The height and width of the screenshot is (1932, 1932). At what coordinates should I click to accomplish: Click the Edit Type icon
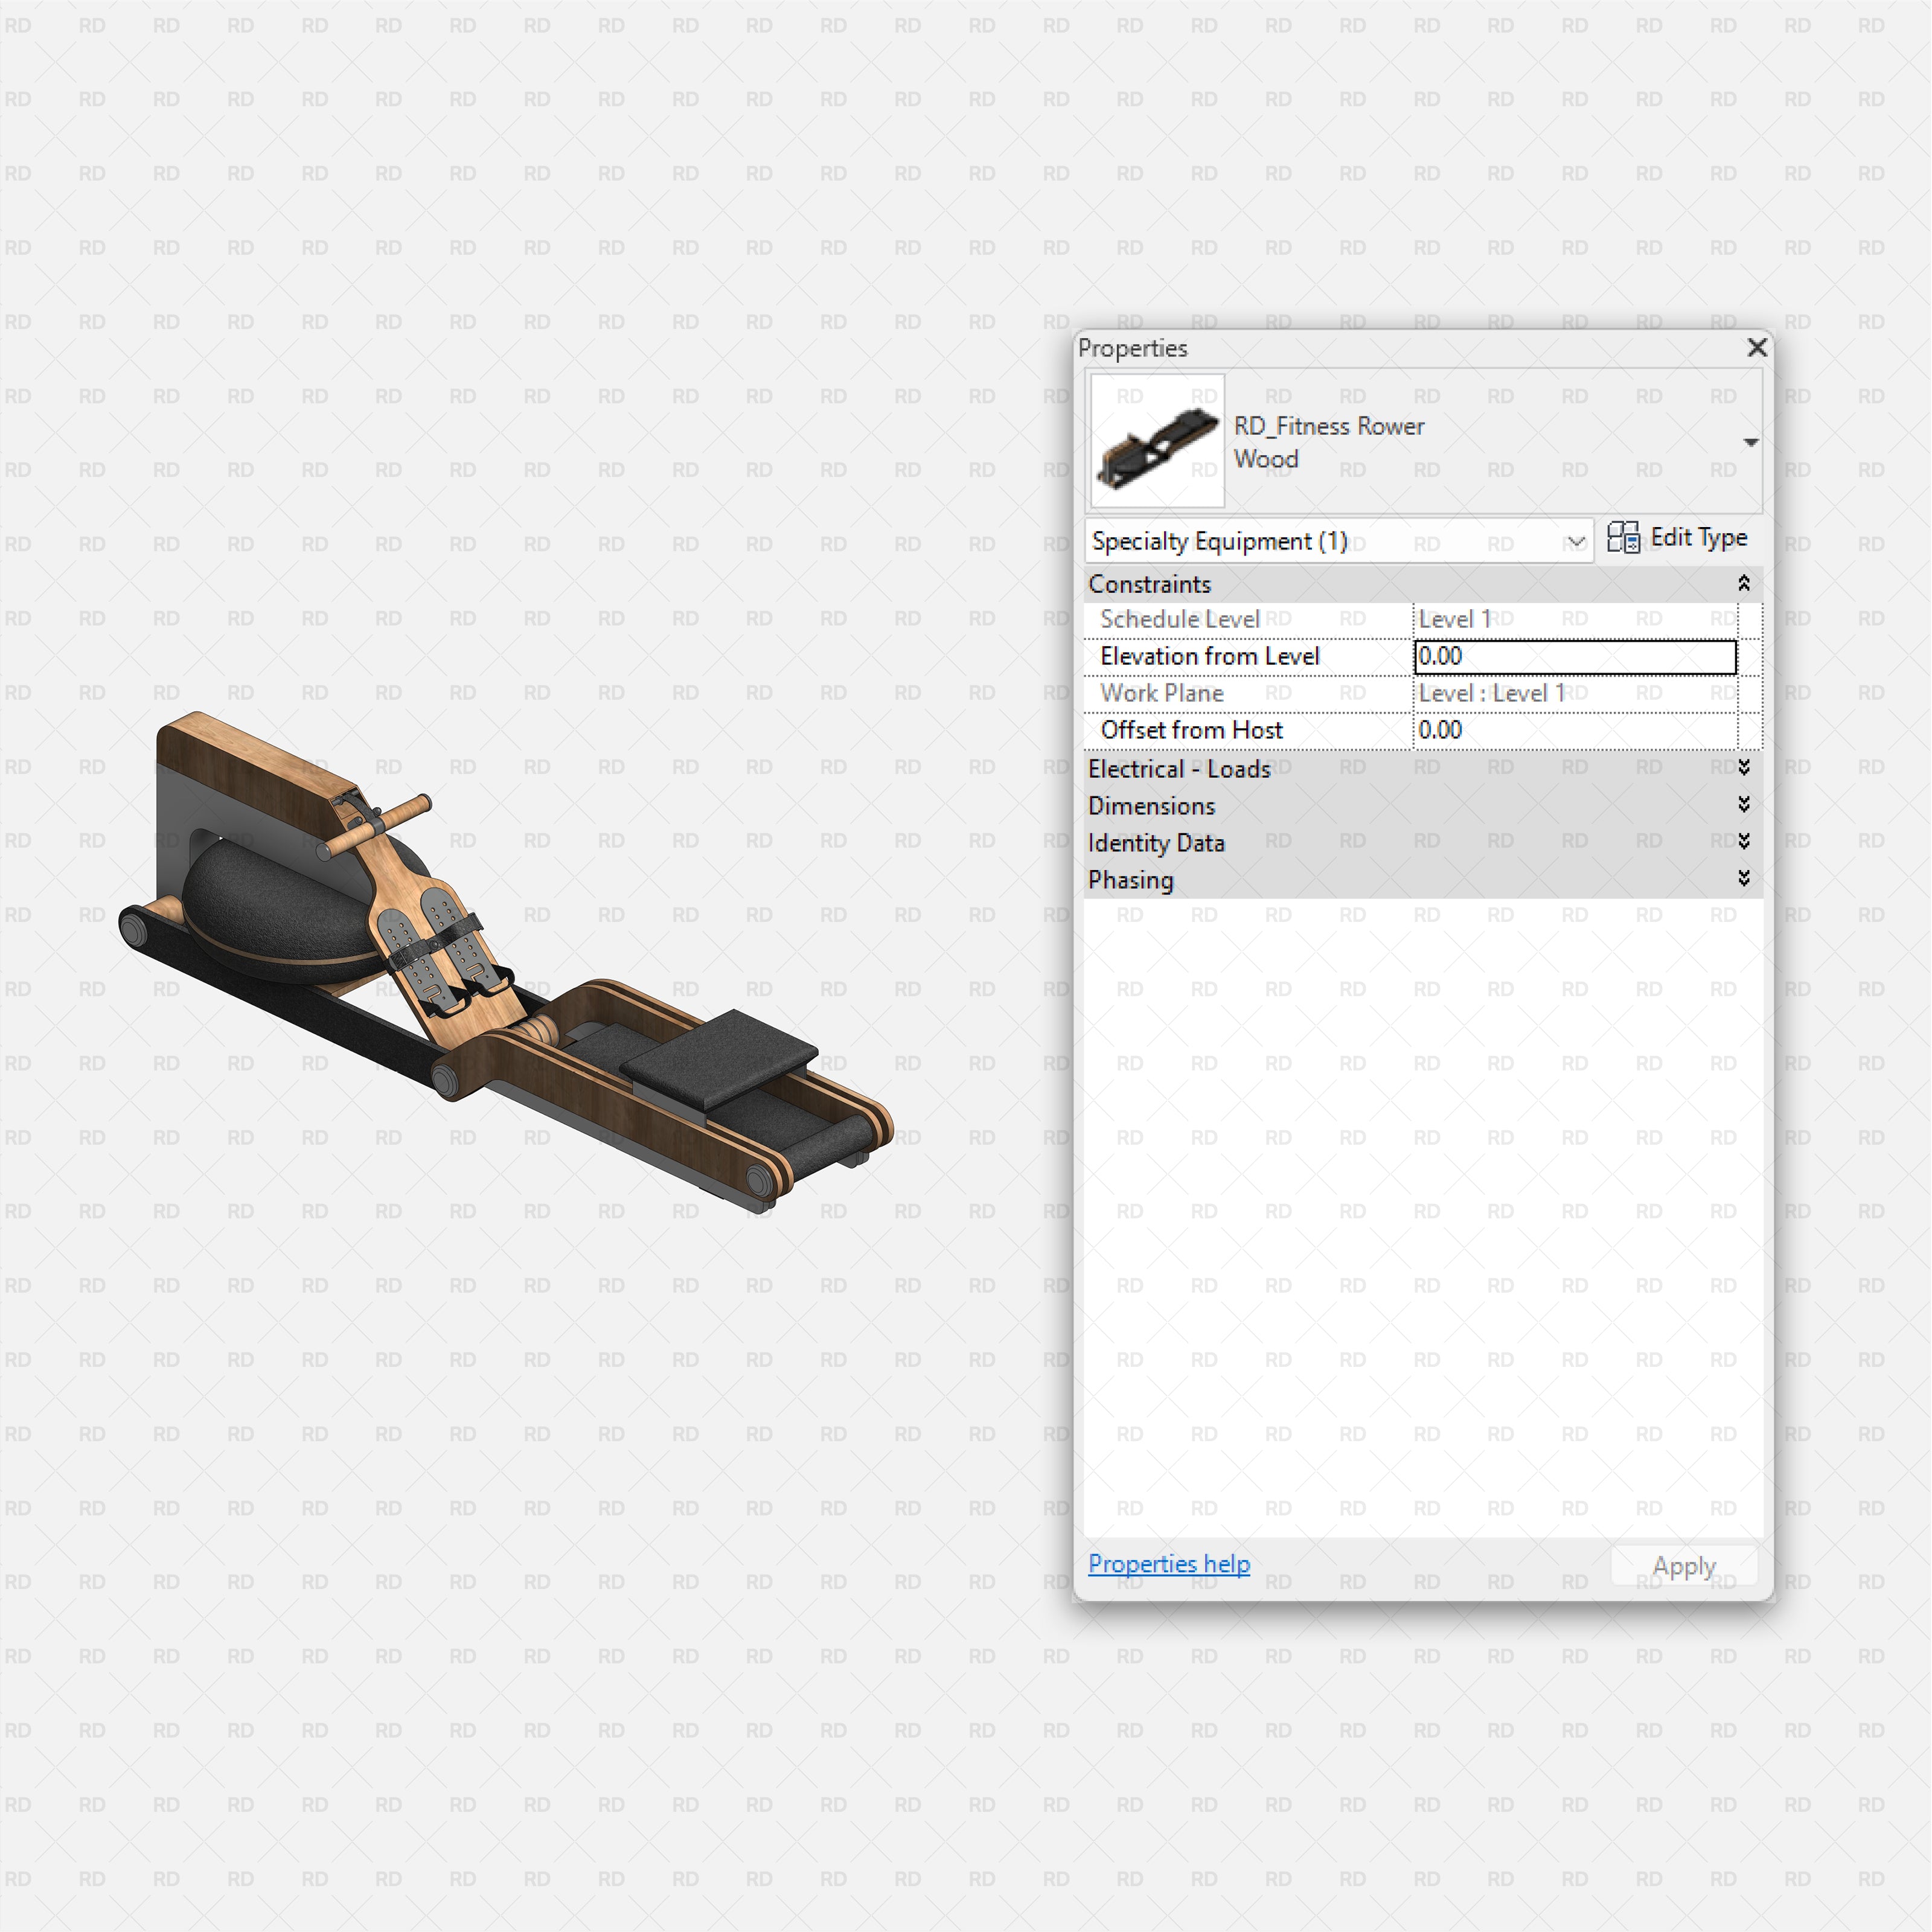click(x=1623, y=537)
